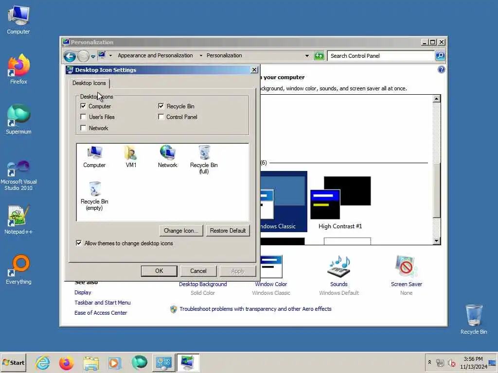Open Troubleshoot problems with transparency link
The image size is (498, 373).
(x=255, y=309)
